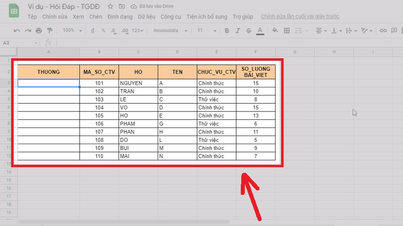
Task: Print the spreadsheet using the printer icon
Action: pos(39,31)
